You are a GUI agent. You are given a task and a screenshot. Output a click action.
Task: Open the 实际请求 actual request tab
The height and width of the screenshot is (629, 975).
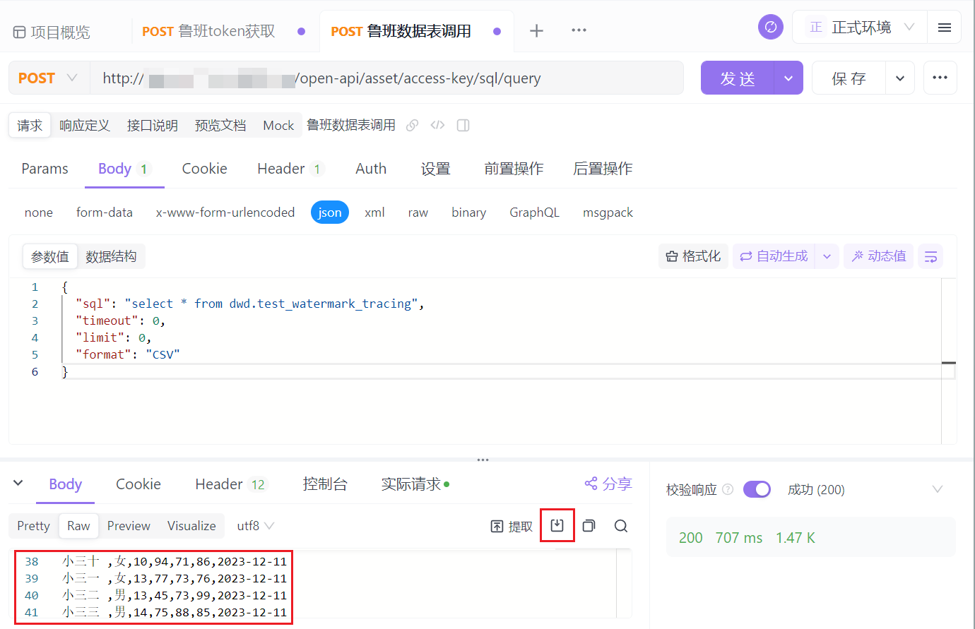click(x=415, y=484)
